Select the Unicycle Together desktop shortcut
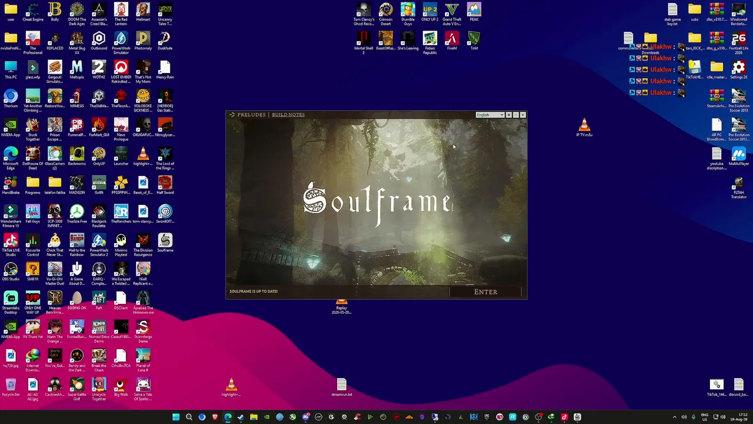This screenshot has height=424, width=753. (99, 389)
